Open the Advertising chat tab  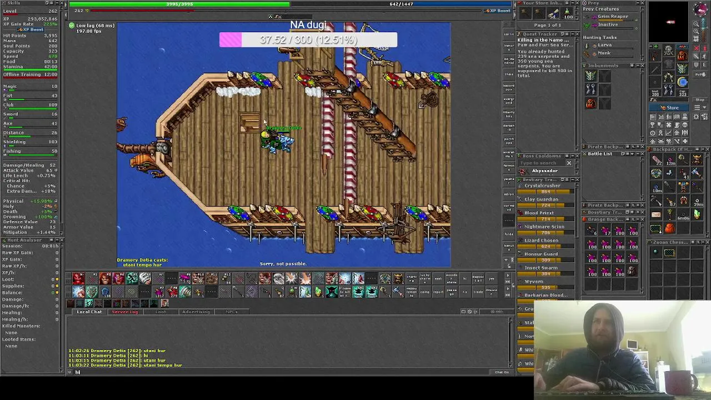[x=196, y=312]
